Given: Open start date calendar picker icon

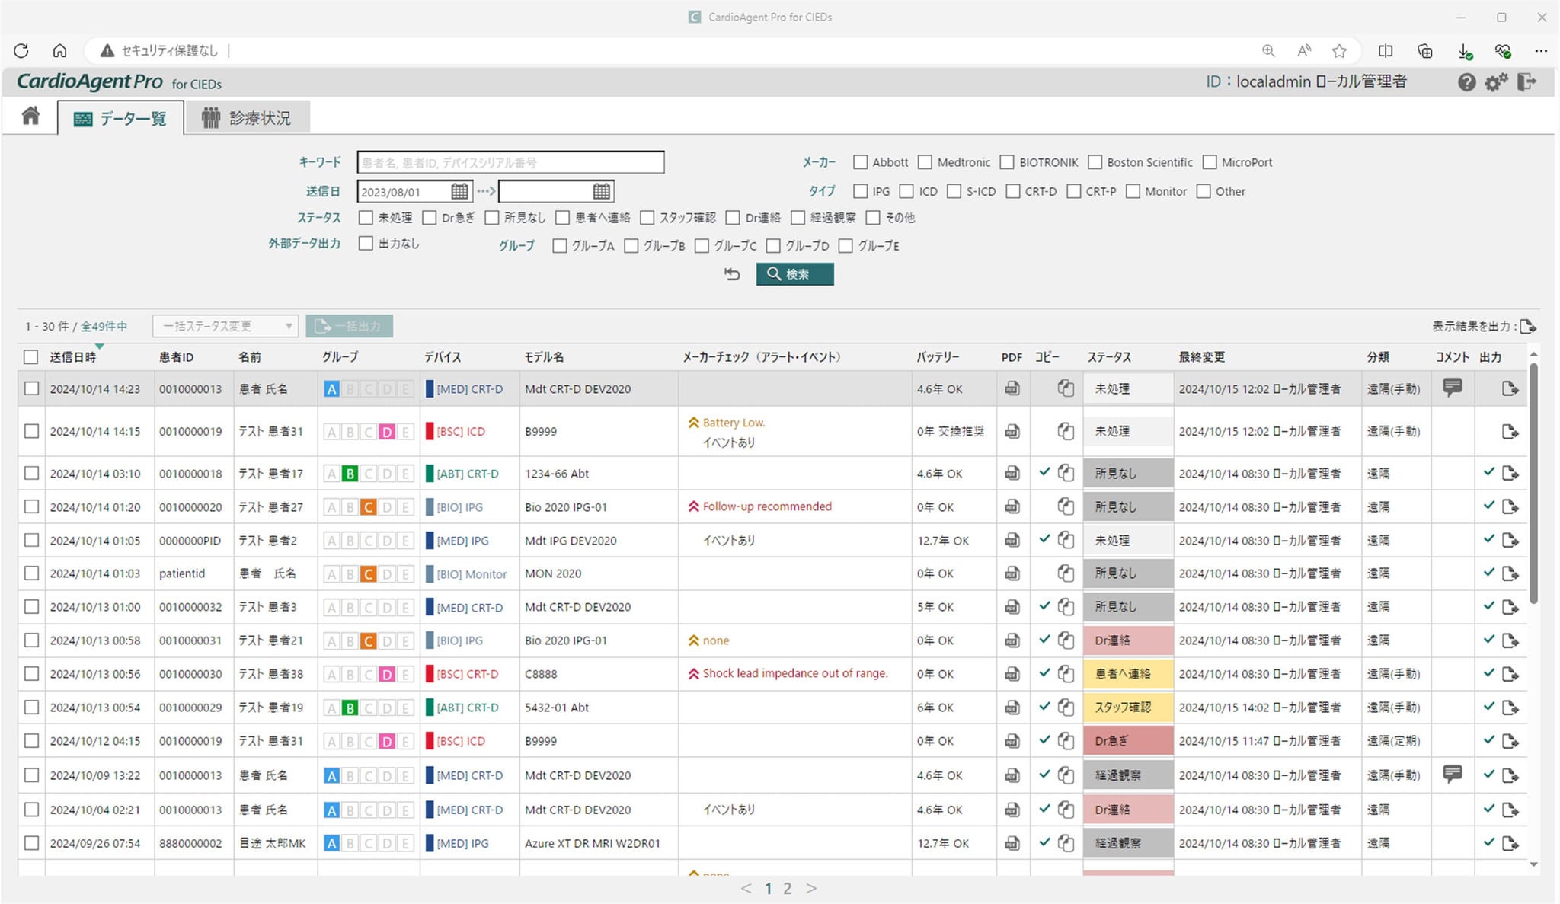Looking at the screenshot, I should point(459,191).
